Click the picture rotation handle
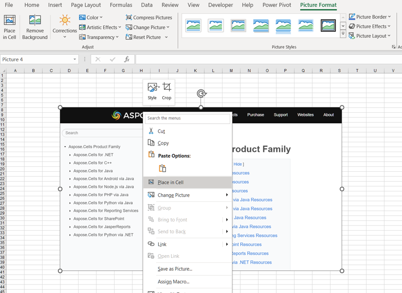This screenshot has width=402, height=293. click(201, 94)
